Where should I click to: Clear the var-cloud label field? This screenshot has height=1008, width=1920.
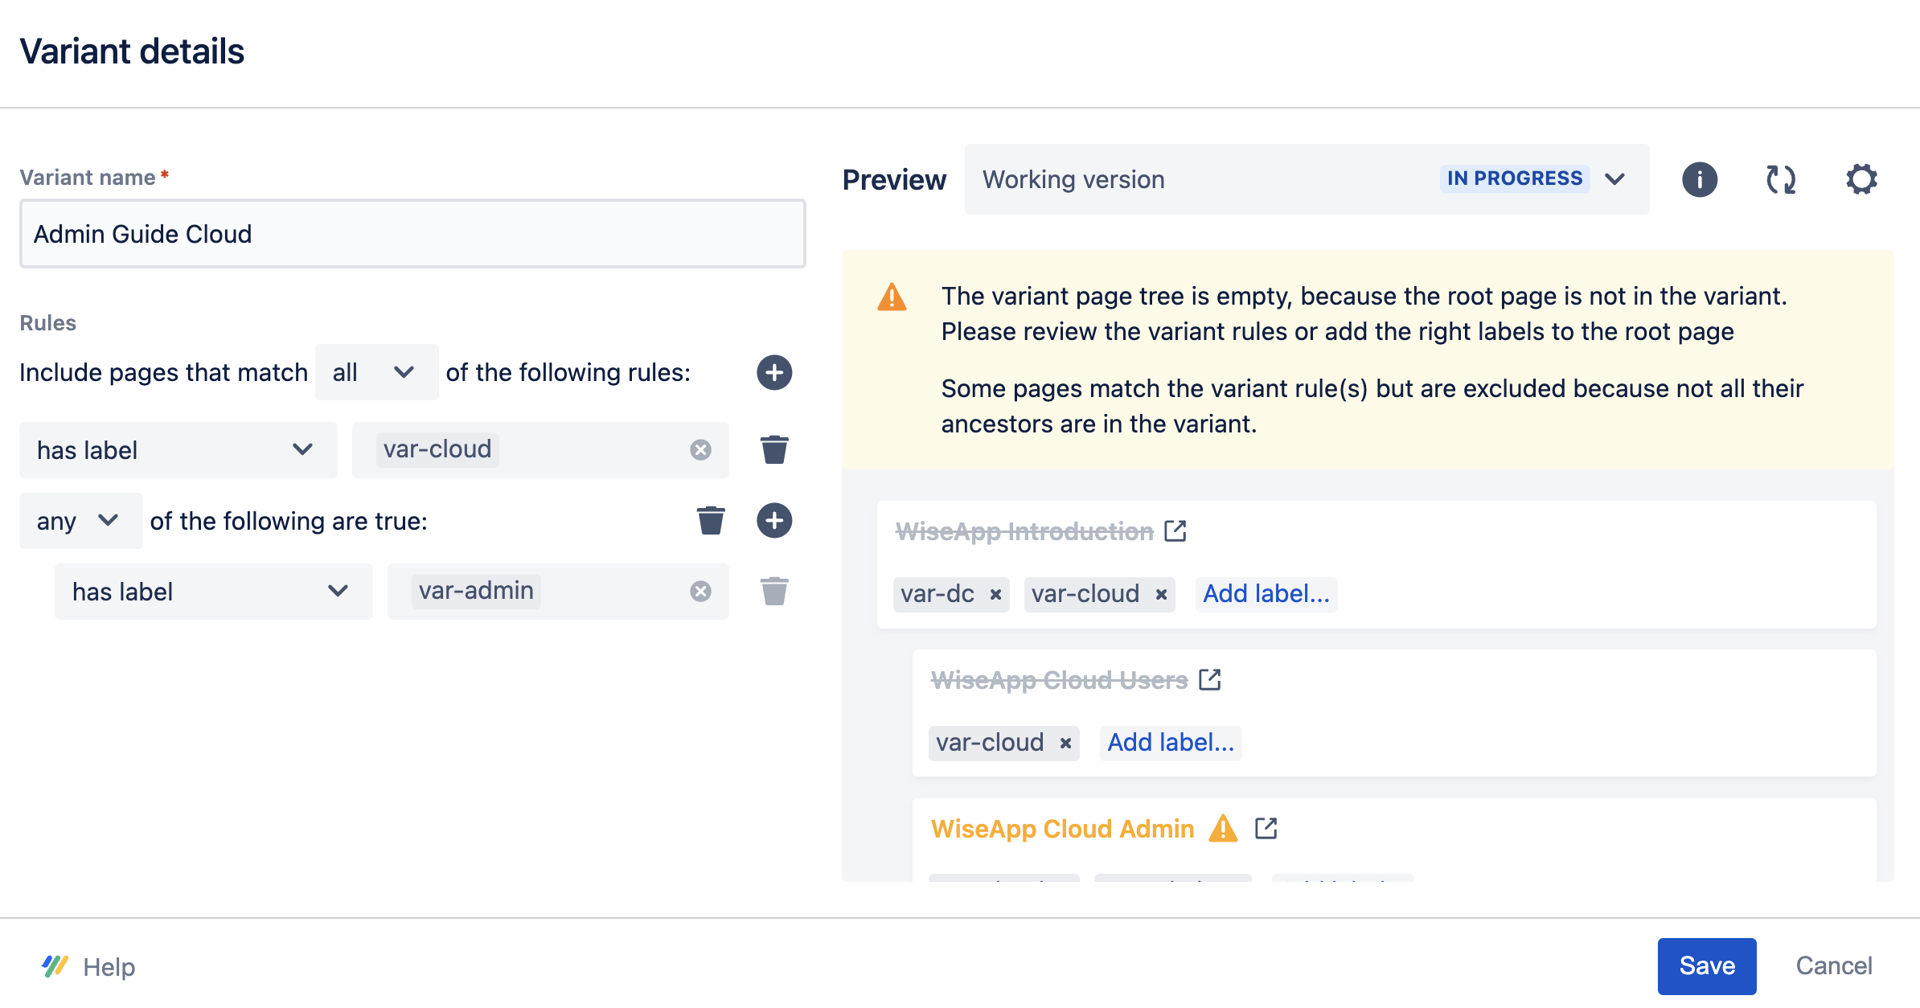coord(700,449)
